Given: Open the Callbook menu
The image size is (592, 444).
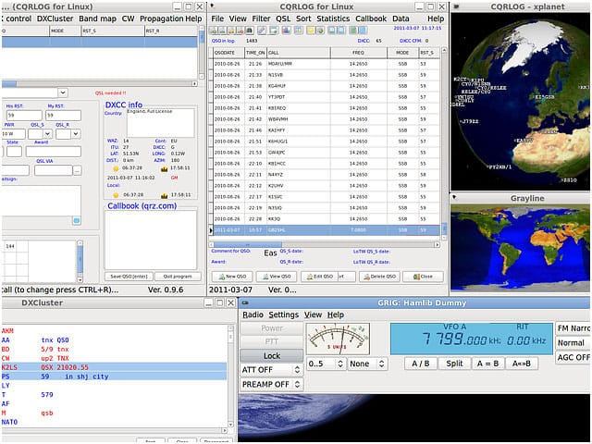Looking at the screenshot, I should tap(371, 18).
